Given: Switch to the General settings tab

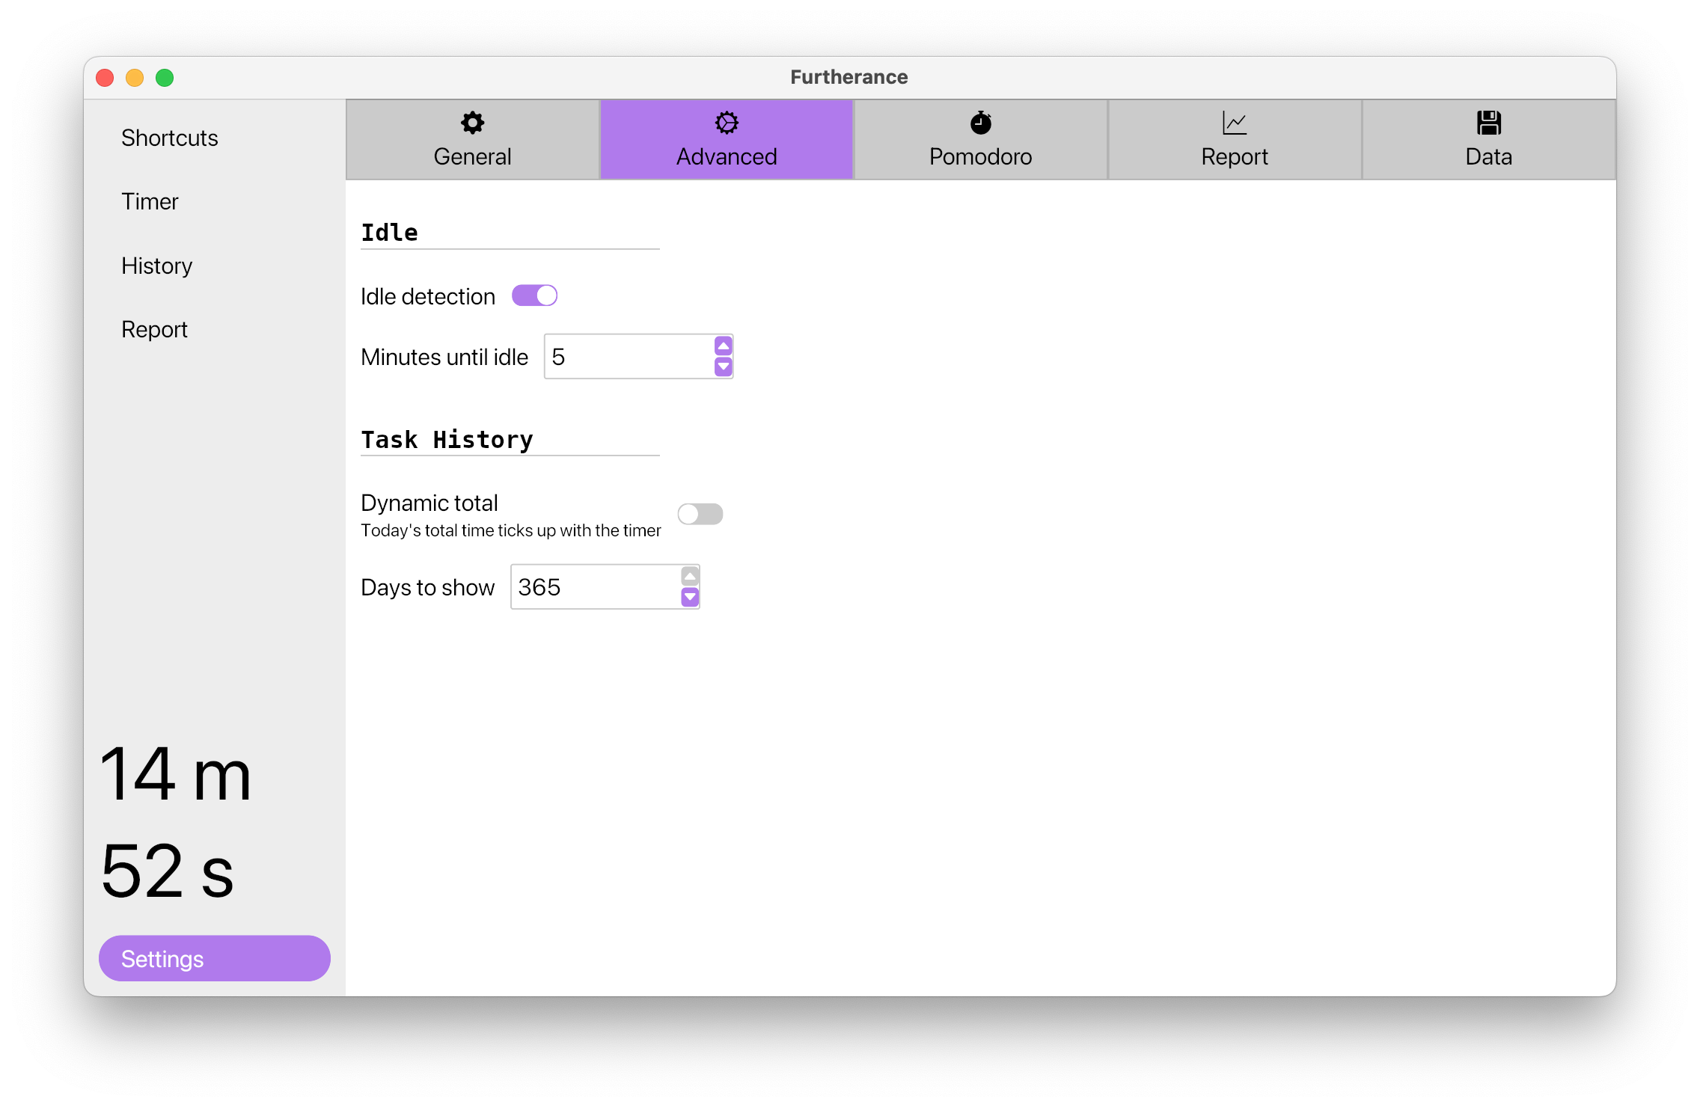Looking at the screenshot, I should (474, 138).
